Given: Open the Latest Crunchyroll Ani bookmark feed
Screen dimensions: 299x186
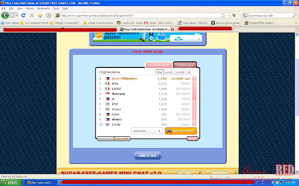Looking at the screenshot, I should [x=99, y=23].
